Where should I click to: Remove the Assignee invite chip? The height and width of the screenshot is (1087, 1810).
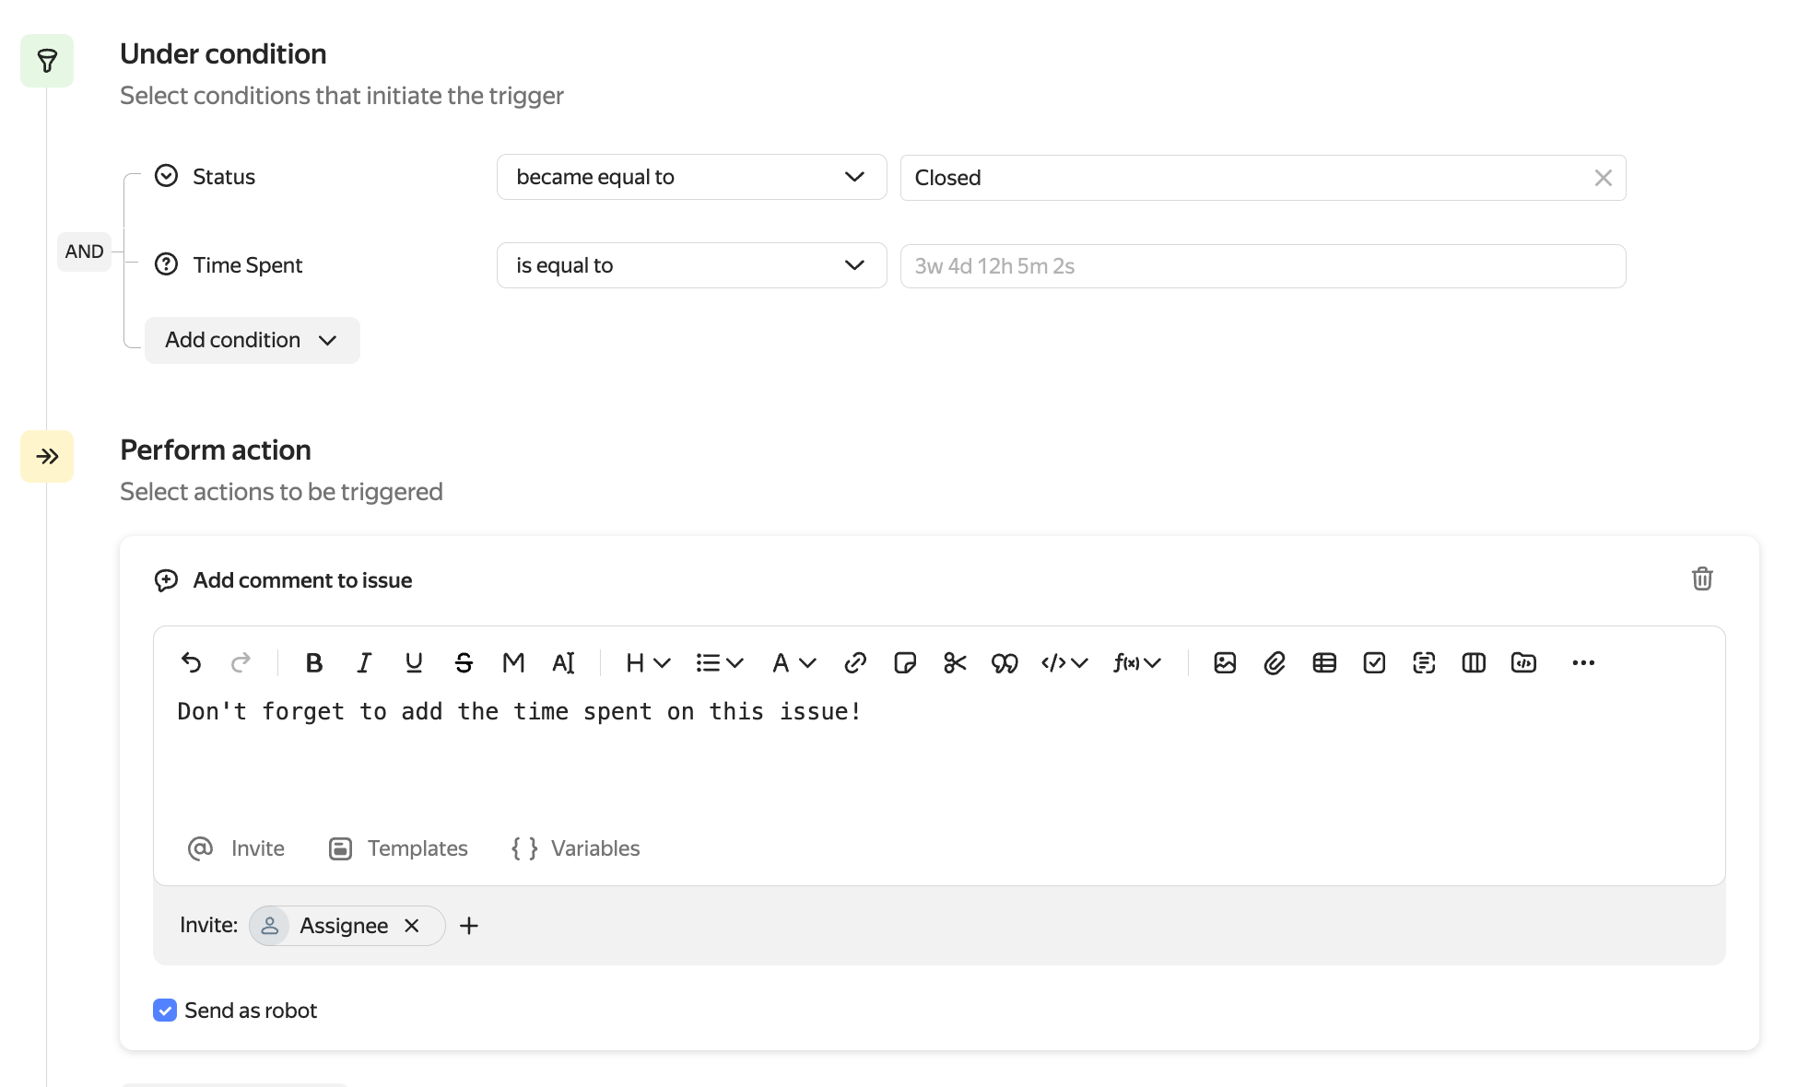coord(412,926)
